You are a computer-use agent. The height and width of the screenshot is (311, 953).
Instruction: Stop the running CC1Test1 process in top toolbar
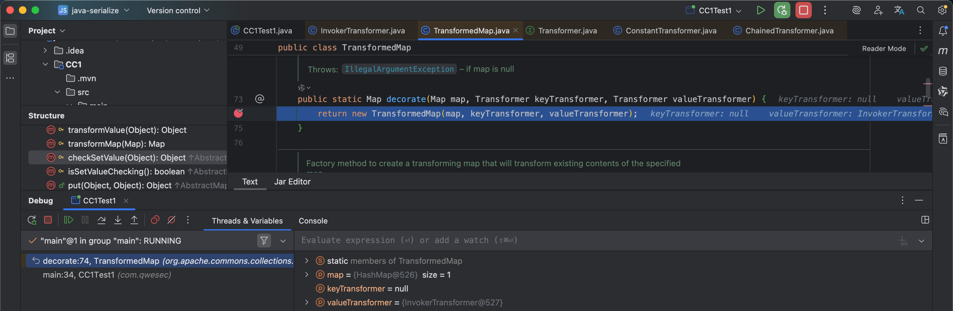pos(803,10)
